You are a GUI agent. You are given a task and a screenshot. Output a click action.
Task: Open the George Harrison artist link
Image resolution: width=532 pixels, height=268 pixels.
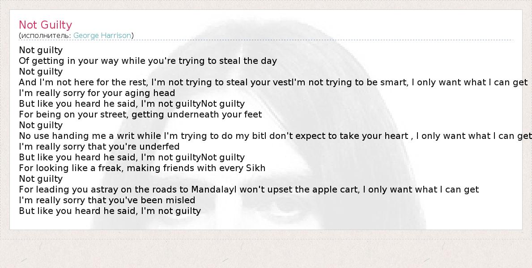[x=102, y=35]
